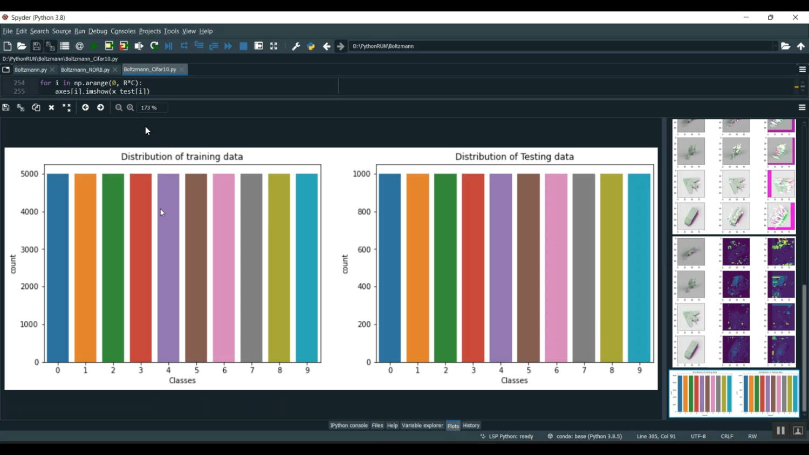Viewport: 809px width, 455px height.
Task: Copy the plot to the clipboard
Action: coord(36,108)
